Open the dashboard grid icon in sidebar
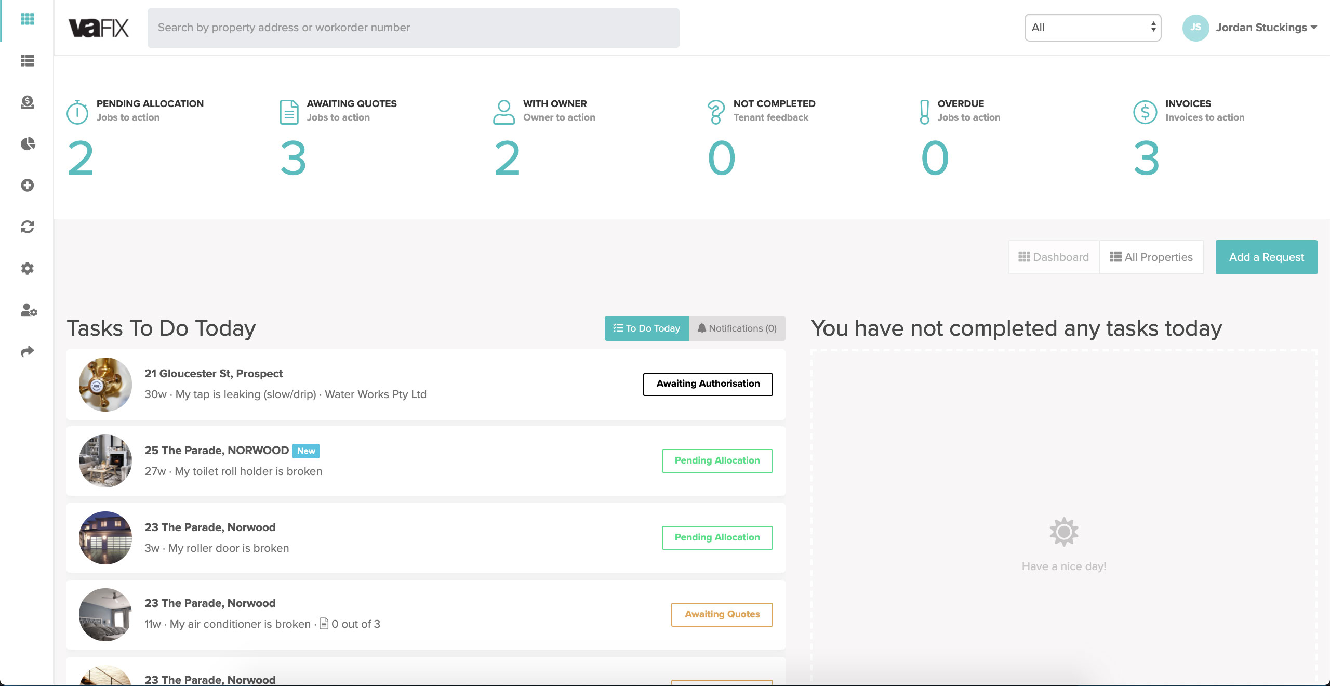The image size is (1330, 686). click(27, 19)
